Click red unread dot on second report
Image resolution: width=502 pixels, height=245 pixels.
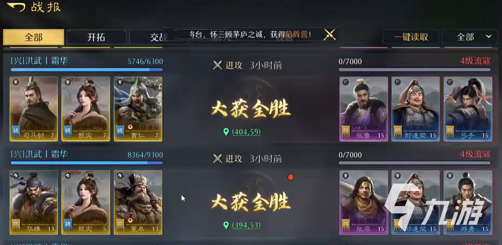(290, 177)
